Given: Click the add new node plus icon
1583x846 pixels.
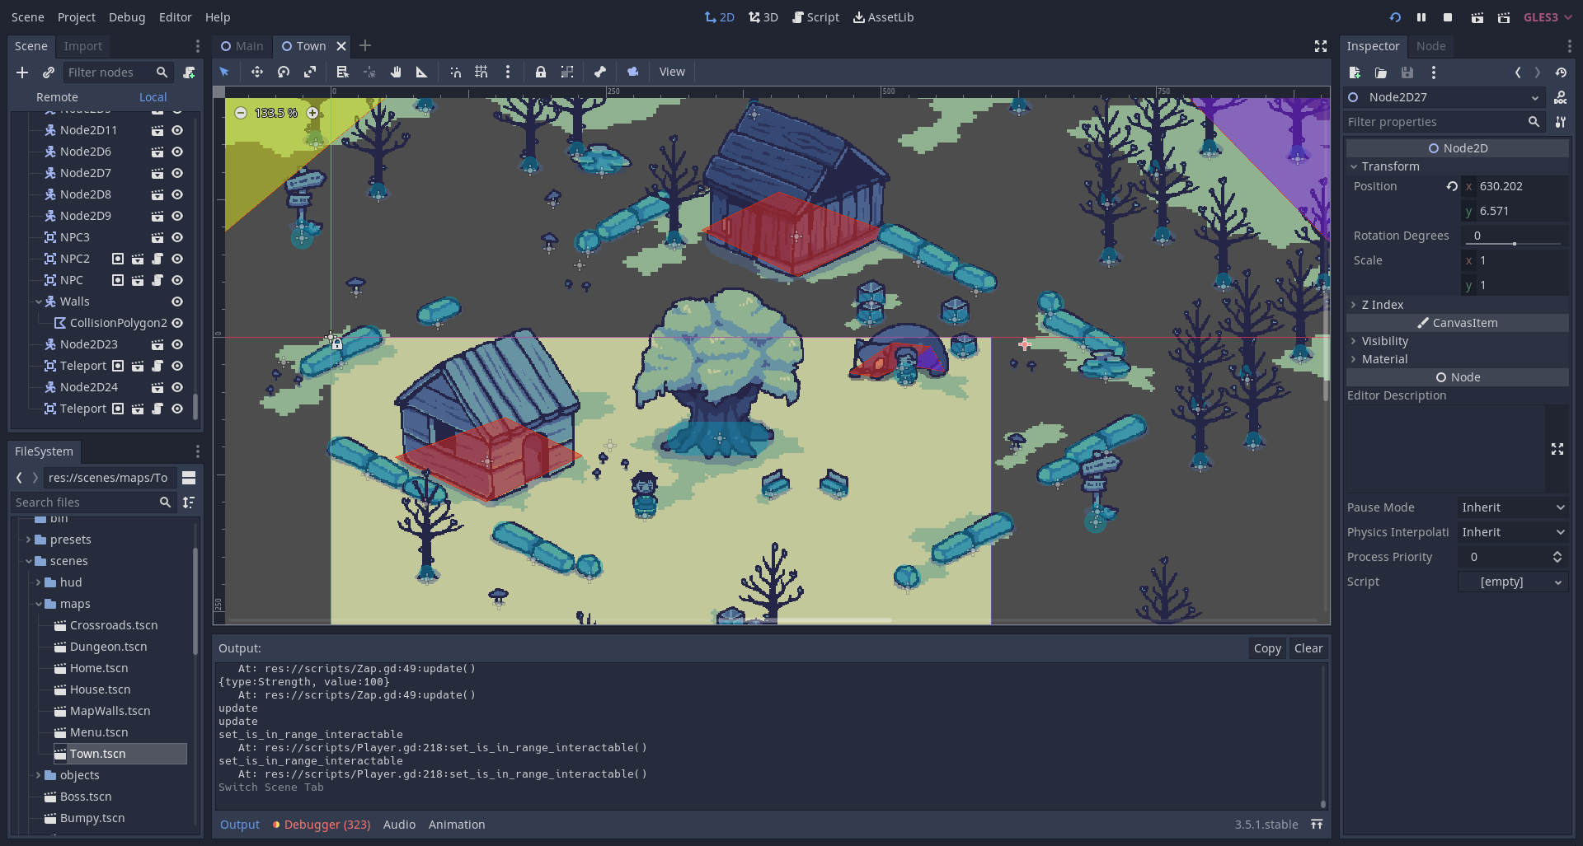Looking at the screenshot, I should (x=22, y=72).
